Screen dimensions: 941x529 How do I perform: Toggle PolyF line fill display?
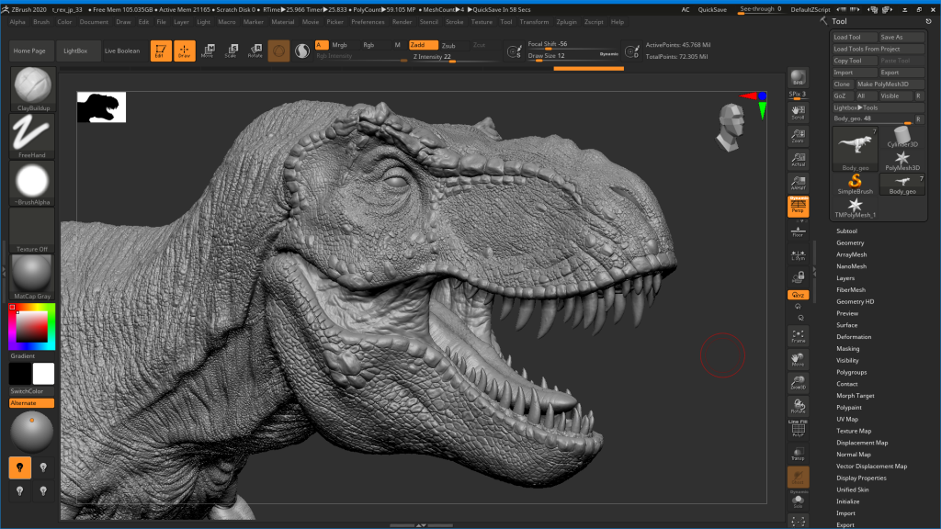click(x=798, y=429)
